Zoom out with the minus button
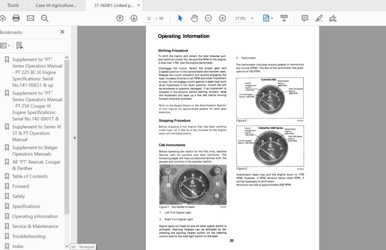 coord(208,18)
